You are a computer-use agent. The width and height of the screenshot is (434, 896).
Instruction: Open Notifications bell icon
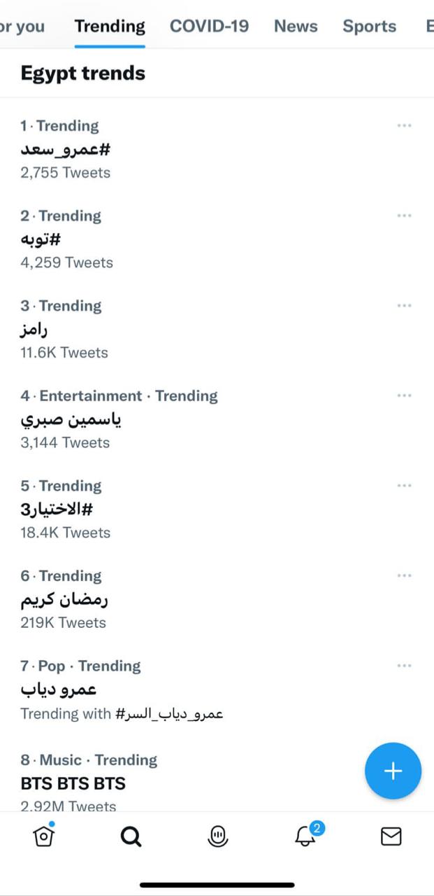coord(305,836)
